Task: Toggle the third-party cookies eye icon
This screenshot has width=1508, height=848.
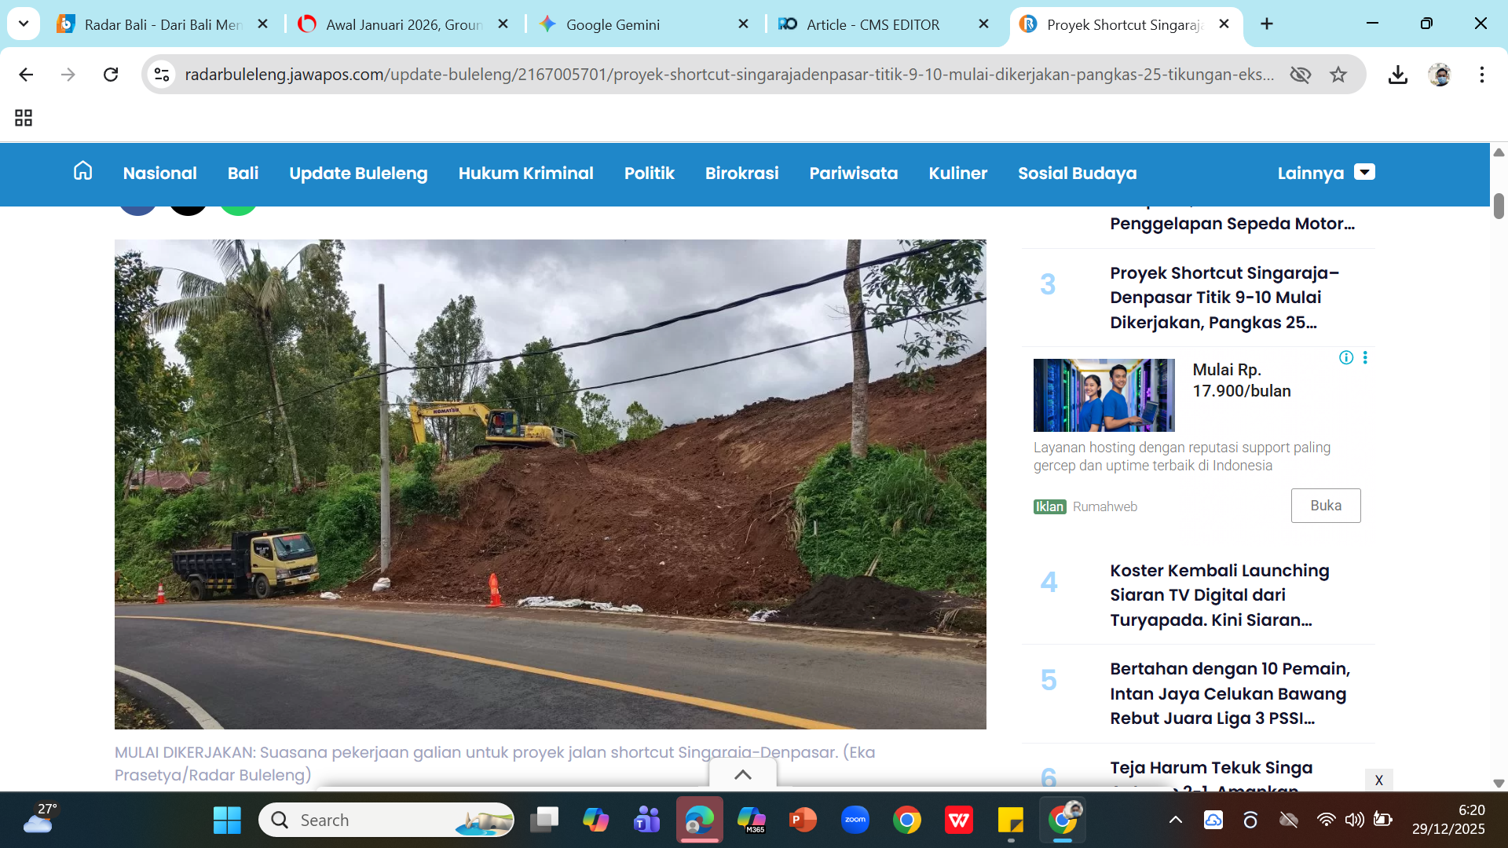Action: tap(1301, 75)
